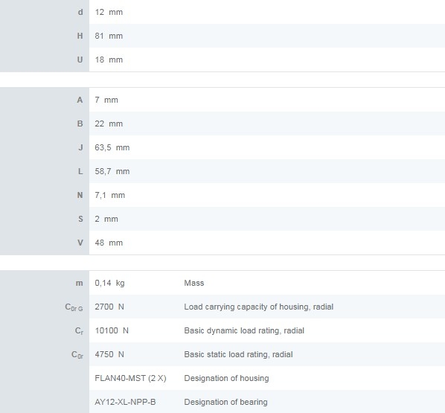Select the mass value 0,14 kg

tap(109, 283)
